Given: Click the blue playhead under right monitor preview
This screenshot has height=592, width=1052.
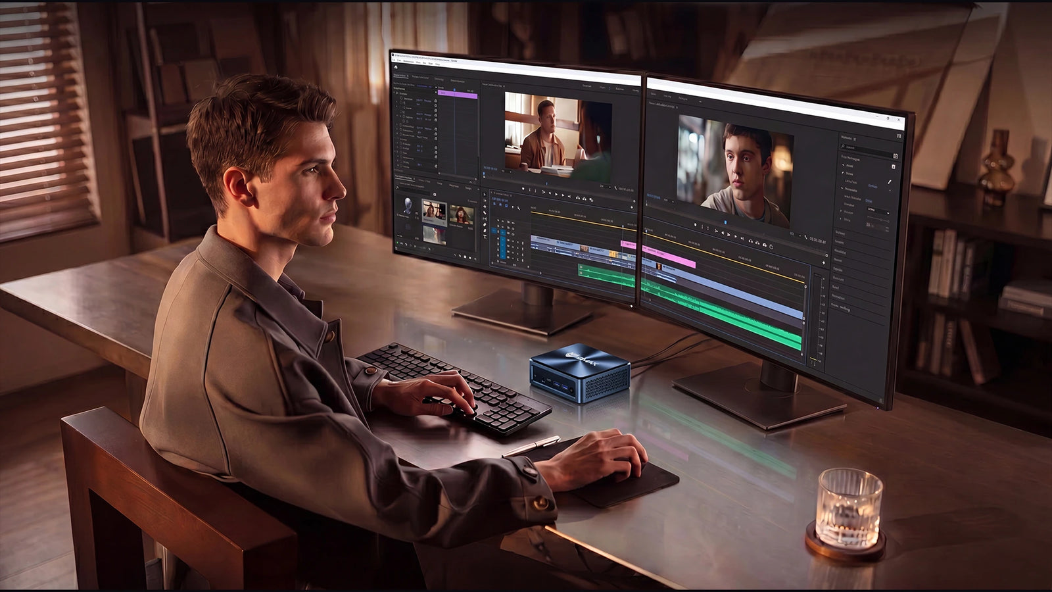Looking at the screenshot, I should point(726,222).
